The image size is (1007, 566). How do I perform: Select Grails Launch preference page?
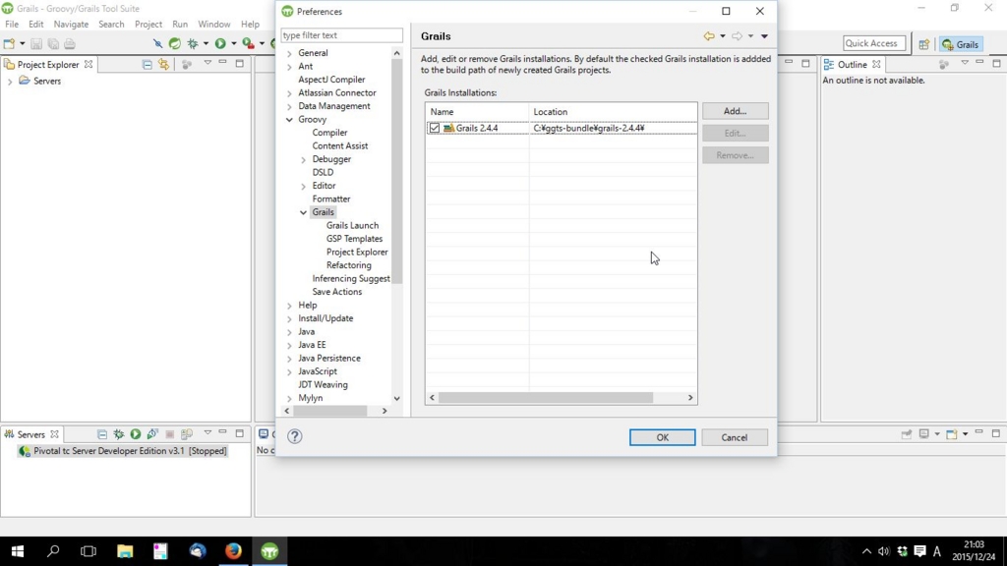click(x=352, y=225)
